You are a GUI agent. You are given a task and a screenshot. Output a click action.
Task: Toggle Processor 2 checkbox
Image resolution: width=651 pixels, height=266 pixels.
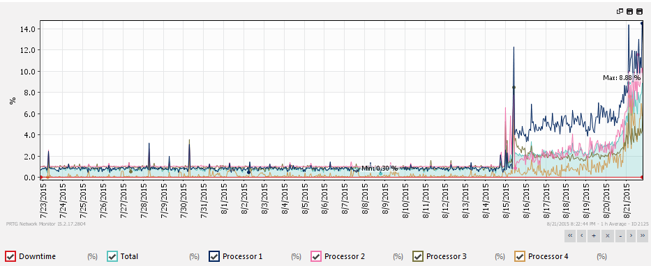coord(316,256)
